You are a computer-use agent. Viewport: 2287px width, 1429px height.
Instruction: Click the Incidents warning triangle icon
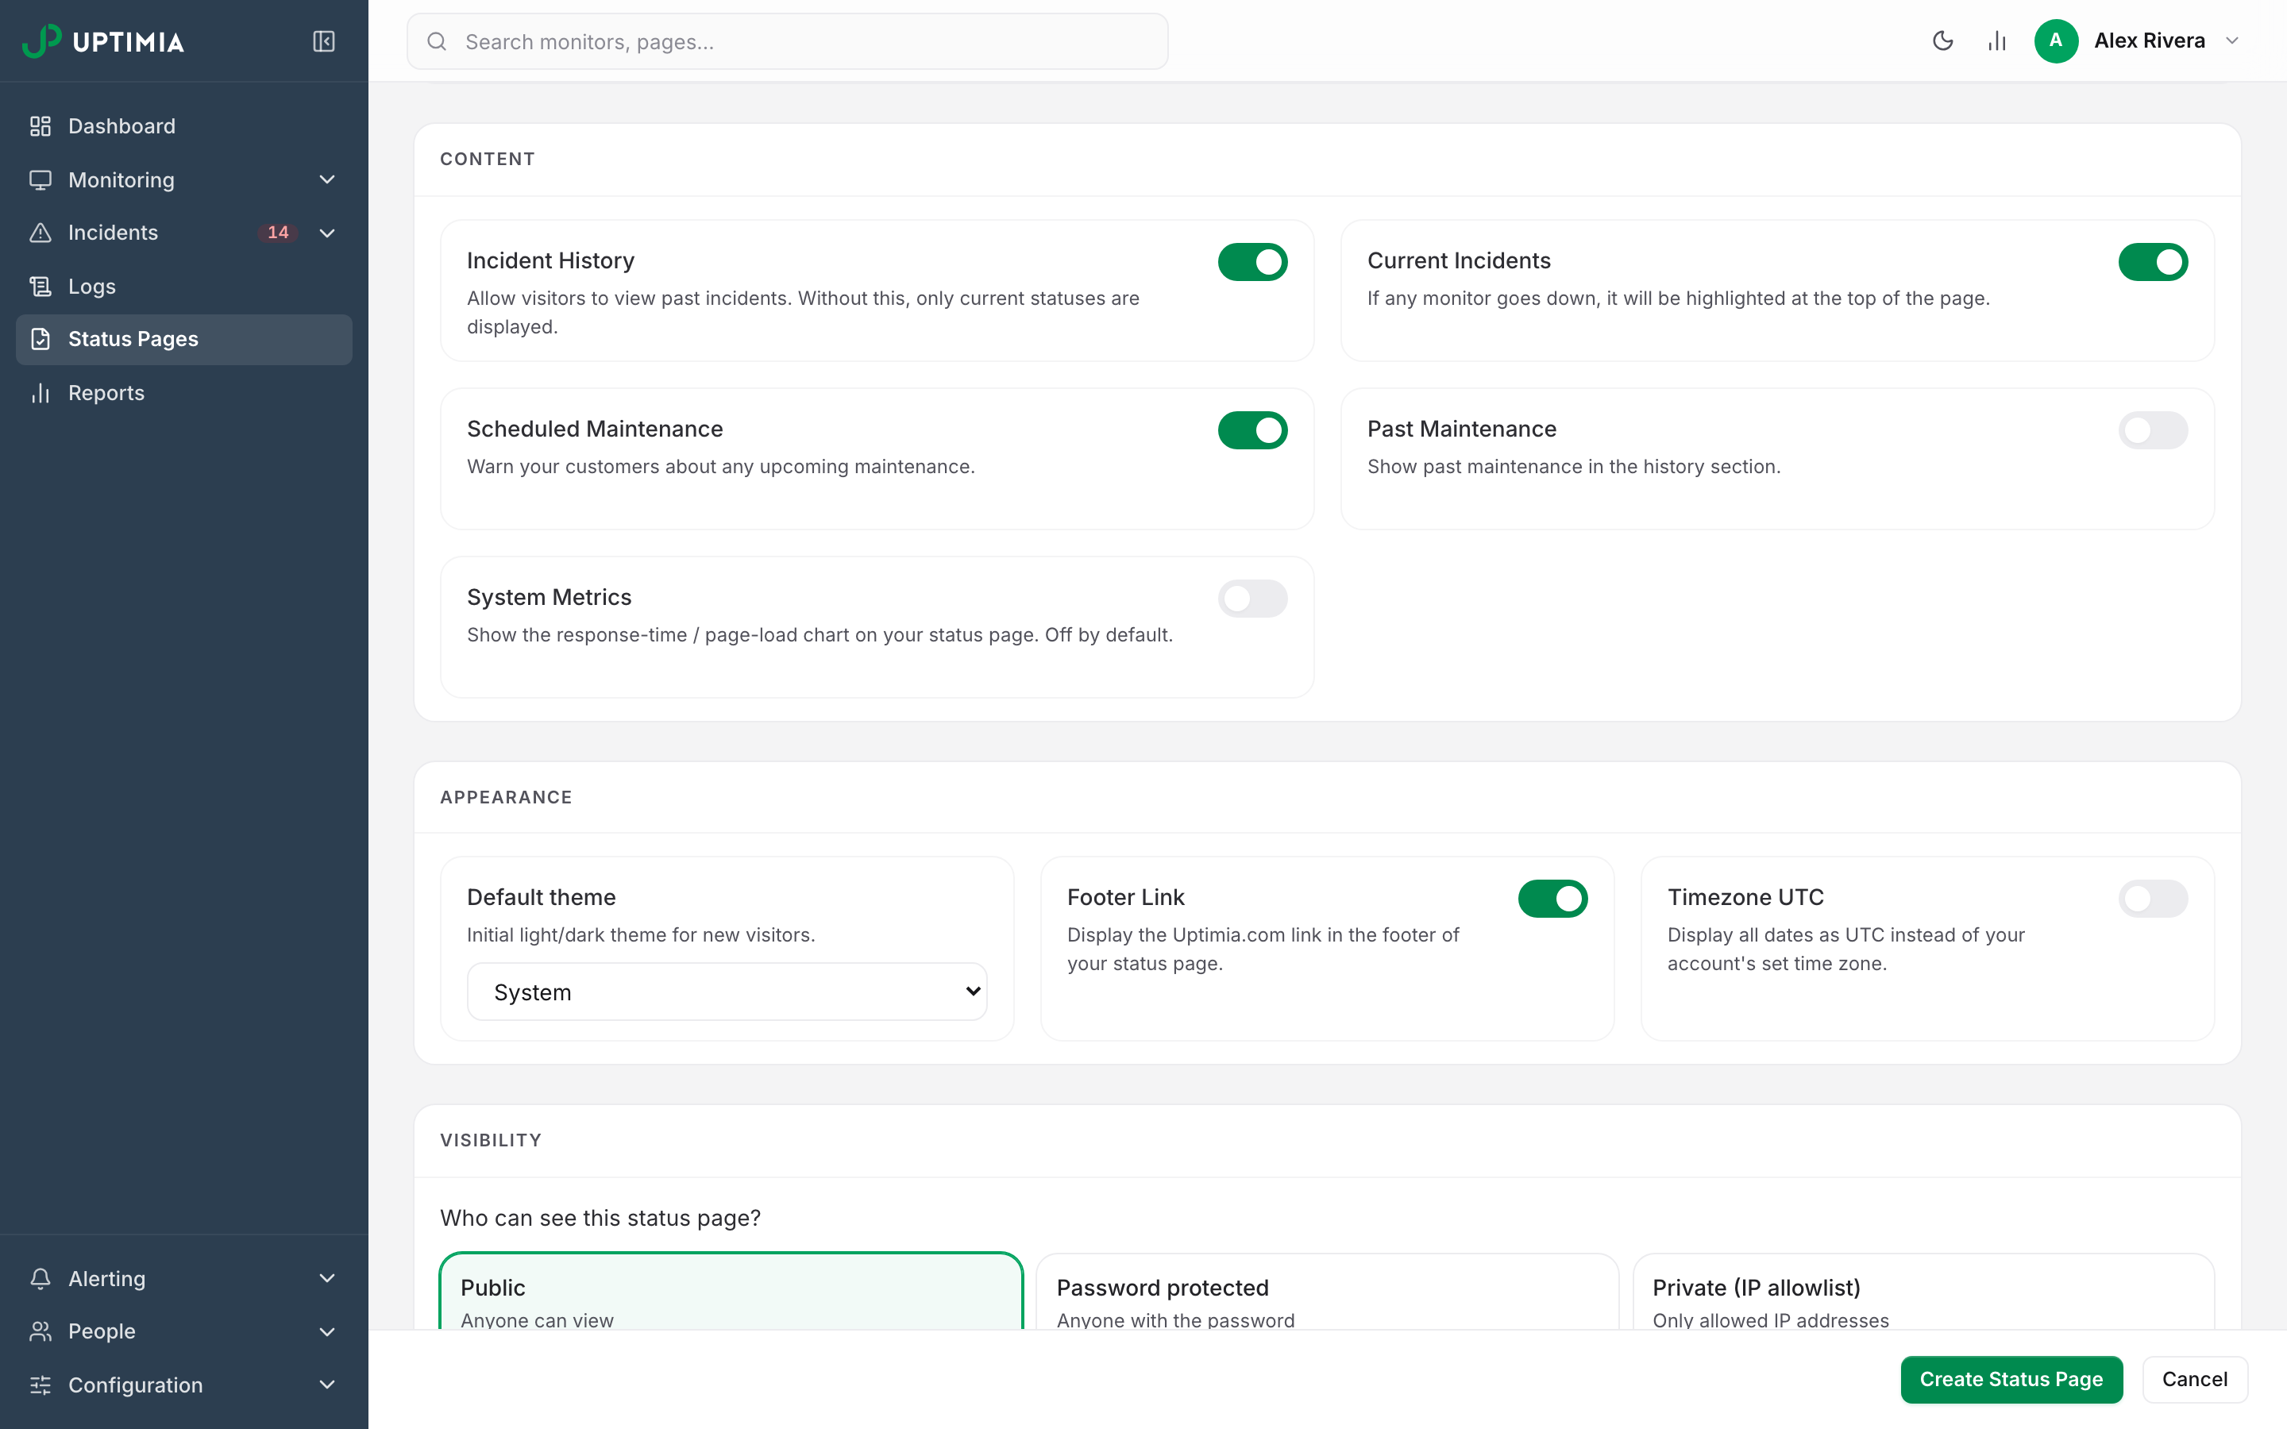(40, 233)
